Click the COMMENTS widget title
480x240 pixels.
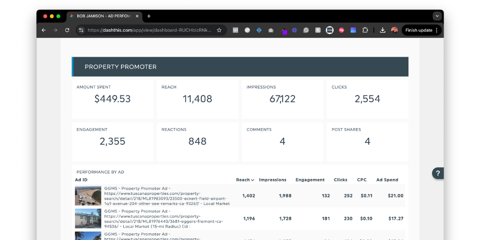pos(259,130)
